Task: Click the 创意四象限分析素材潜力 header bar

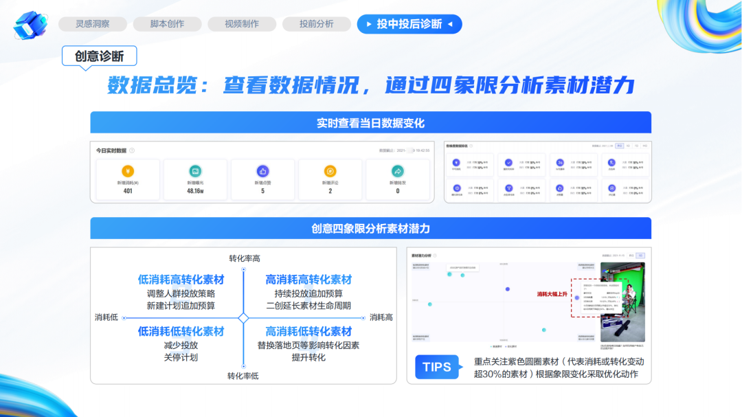Action: (370, 229)
